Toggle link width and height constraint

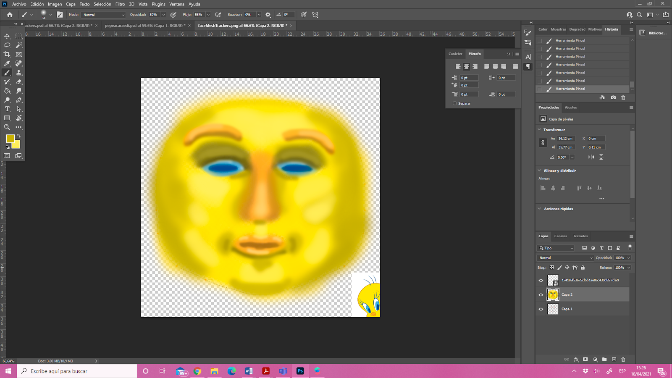click(x=543, y=143)
